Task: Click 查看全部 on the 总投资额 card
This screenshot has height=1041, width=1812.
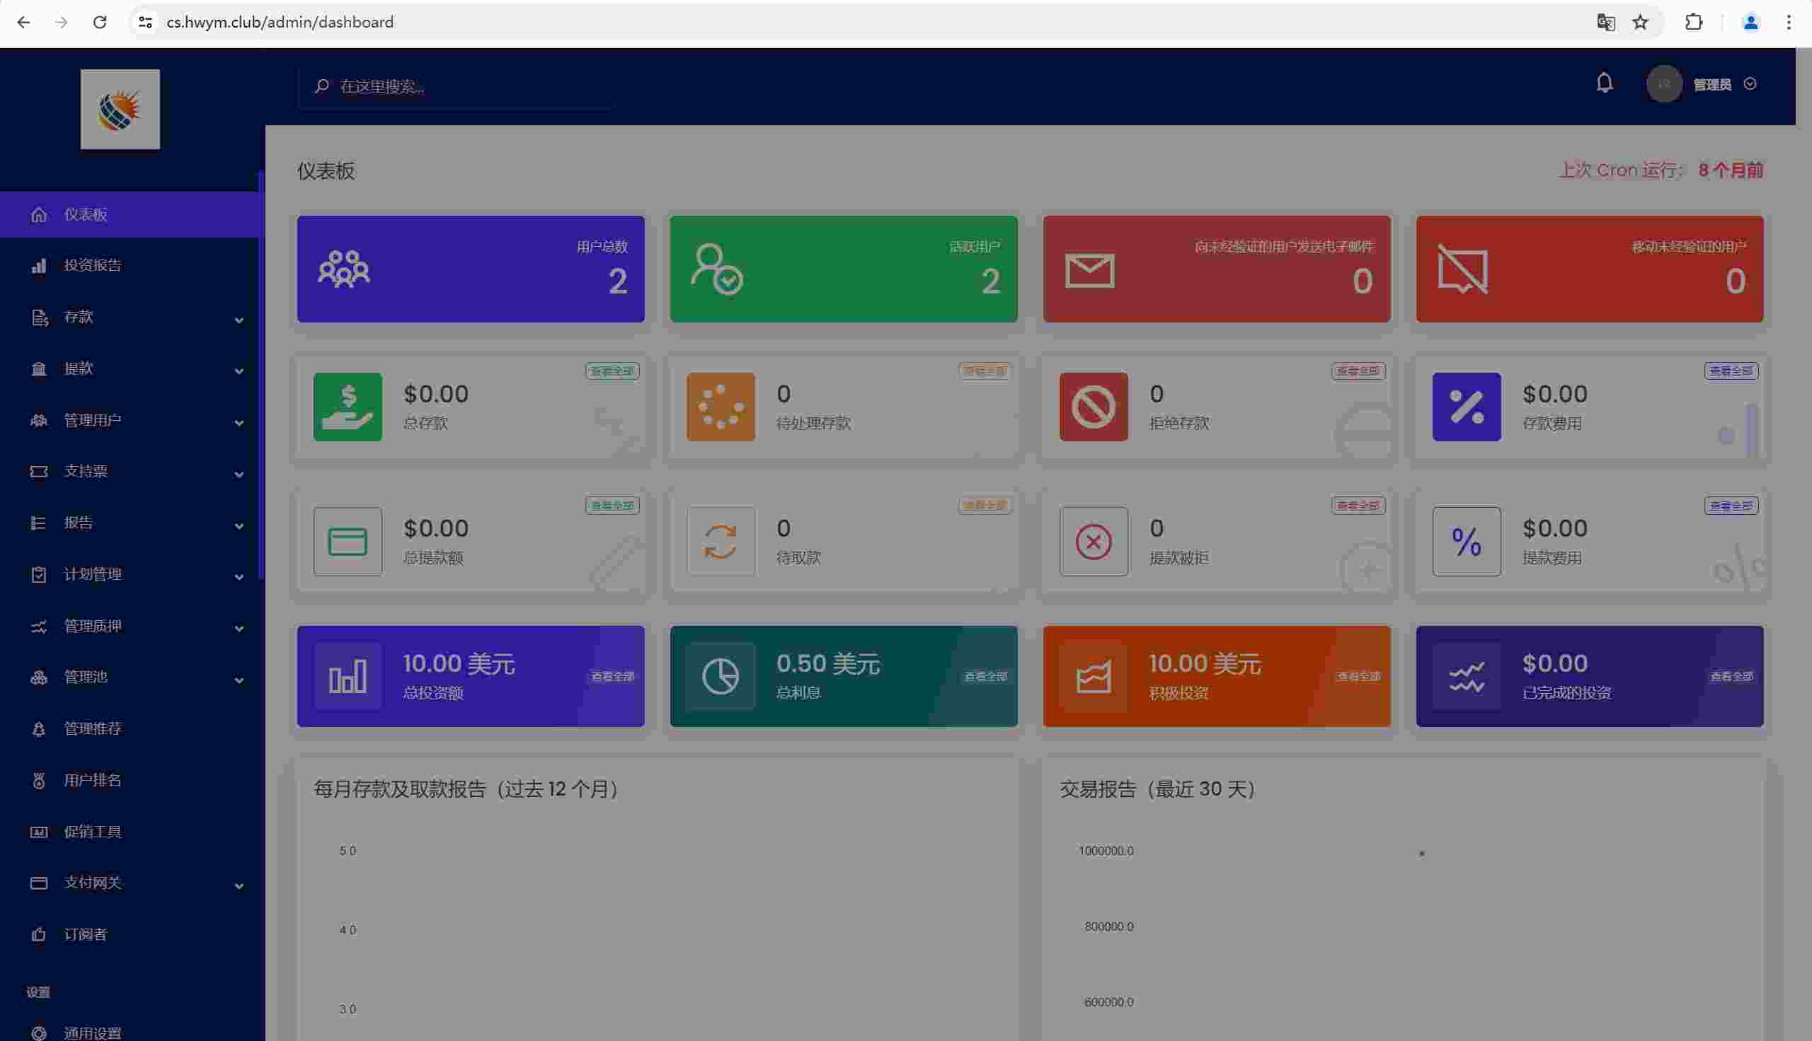Action: [612, 676]
